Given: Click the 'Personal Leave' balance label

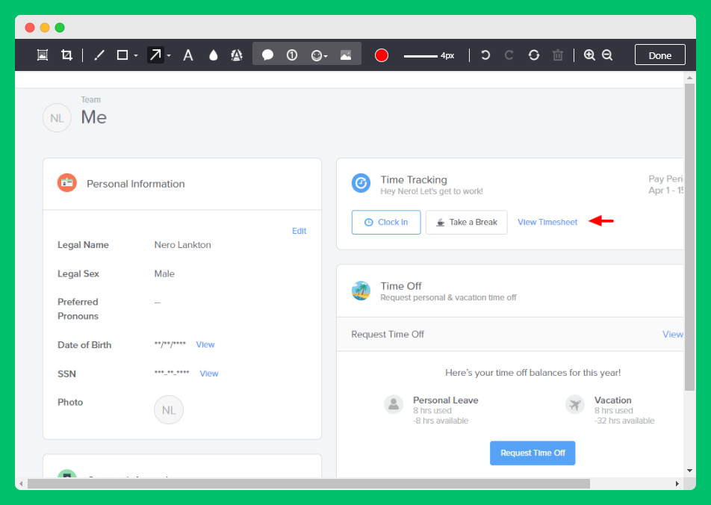Looking at the screenshot, I should [x=446, y=400].
